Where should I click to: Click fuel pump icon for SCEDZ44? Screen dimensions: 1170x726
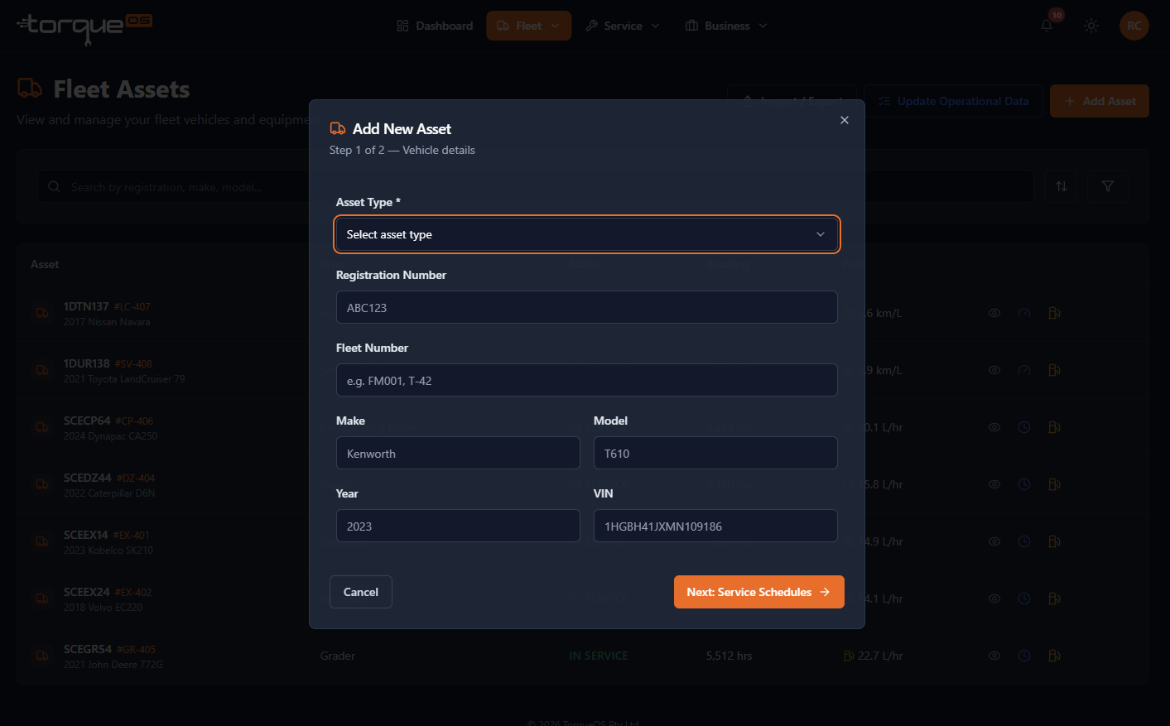click(1054, 484)
